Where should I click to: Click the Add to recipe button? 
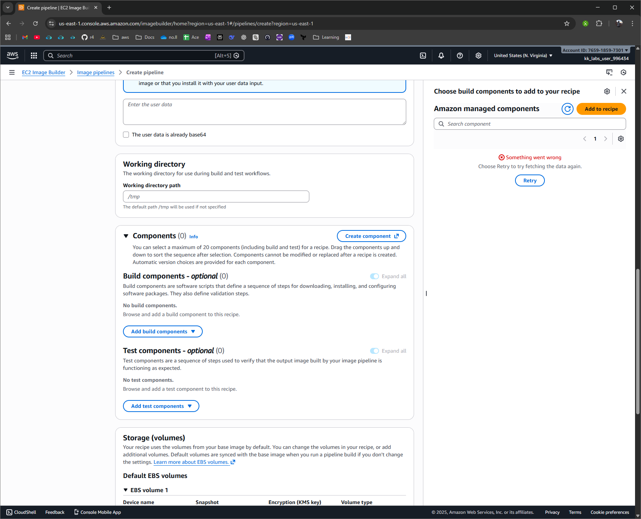point(601,109)
